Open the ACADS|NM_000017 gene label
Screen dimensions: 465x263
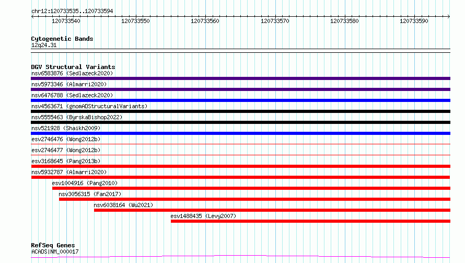[55, 251]
